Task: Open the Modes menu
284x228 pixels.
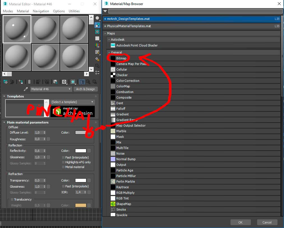Action: [x=8, y=11]
